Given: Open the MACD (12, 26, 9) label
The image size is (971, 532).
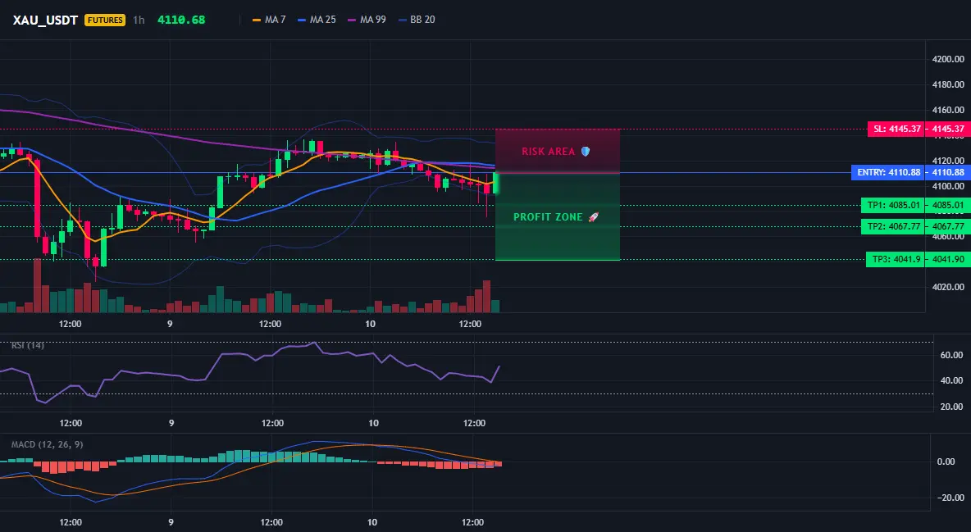Looking at the screenshot, I should coord(47,444).
